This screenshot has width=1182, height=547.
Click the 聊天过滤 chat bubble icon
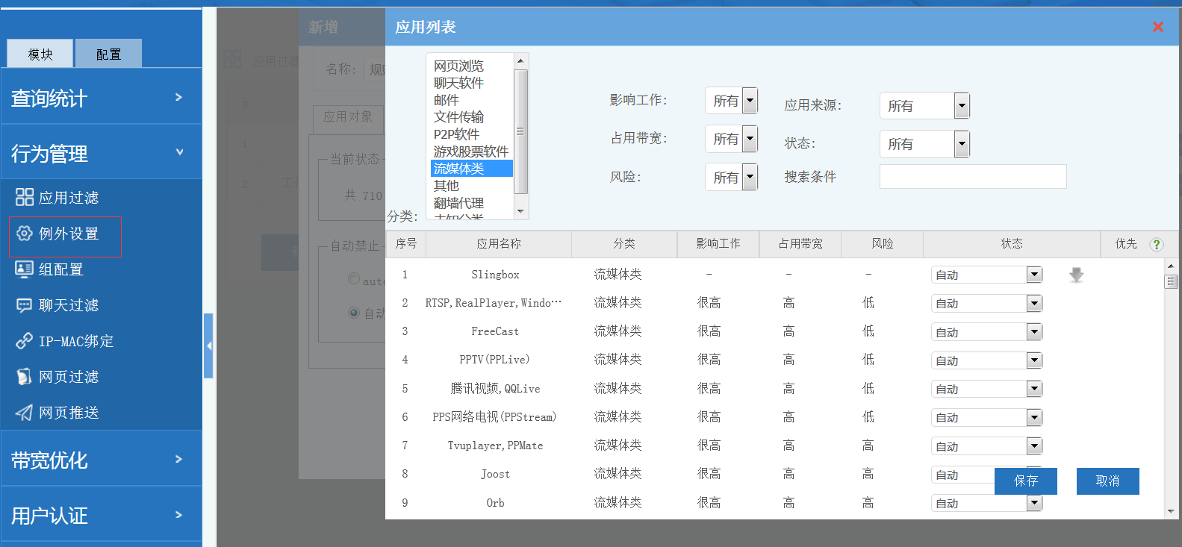tap(25, 304)
